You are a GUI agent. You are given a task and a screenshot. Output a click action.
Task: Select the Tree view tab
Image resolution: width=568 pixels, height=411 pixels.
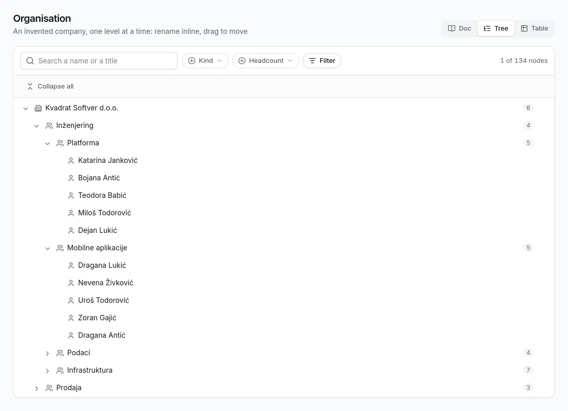[496, 28]
